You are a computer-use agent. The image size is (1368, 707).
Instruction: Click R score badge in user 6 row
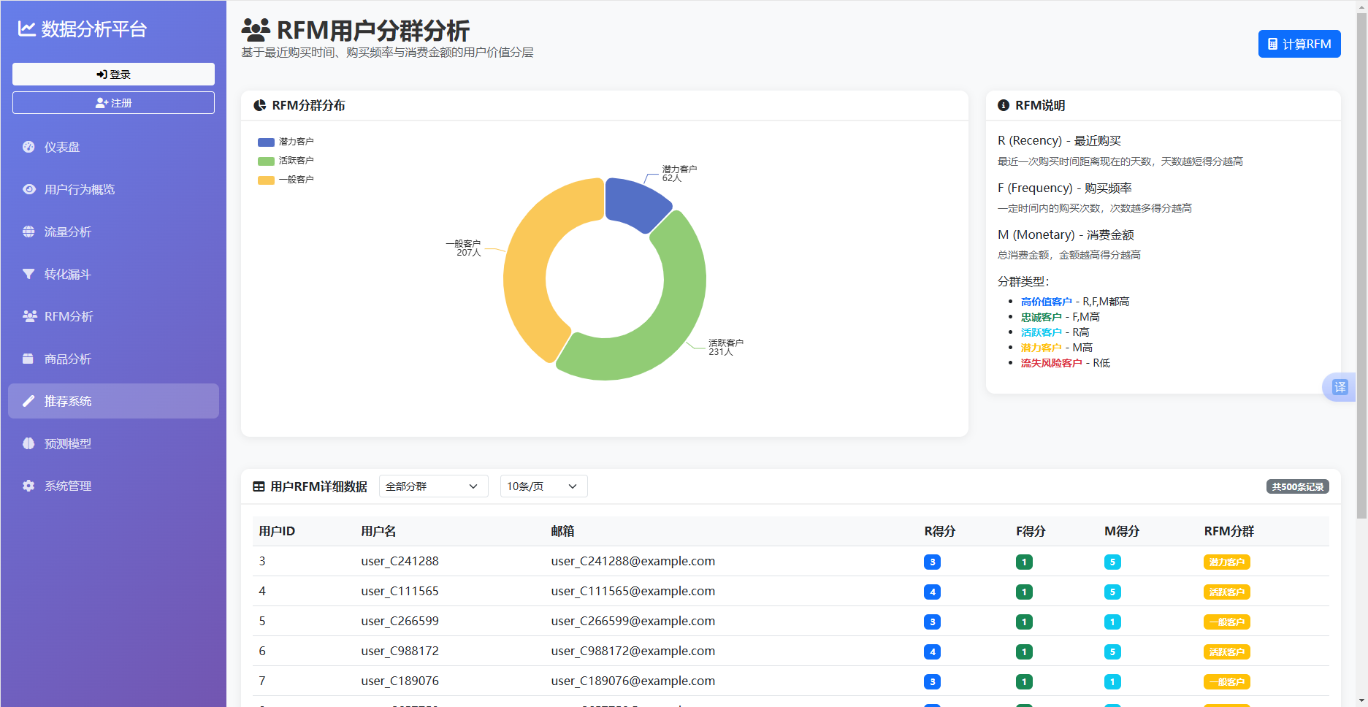932,651
